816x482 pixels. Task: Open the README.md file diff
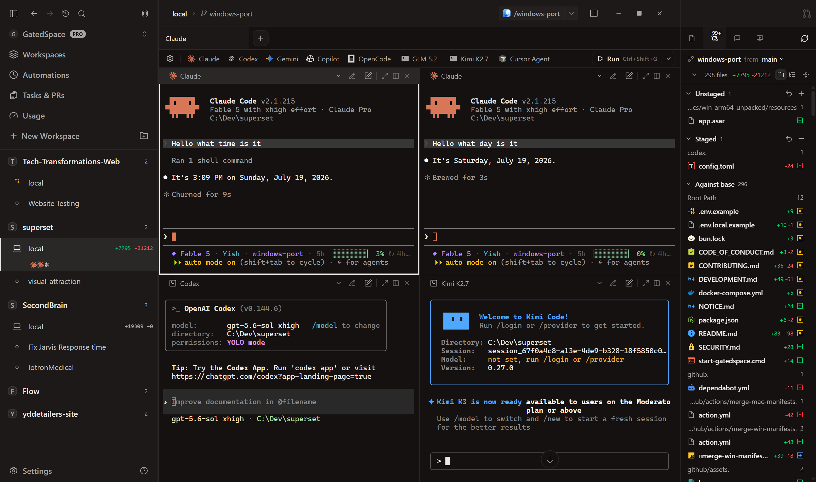click(745, 333)
